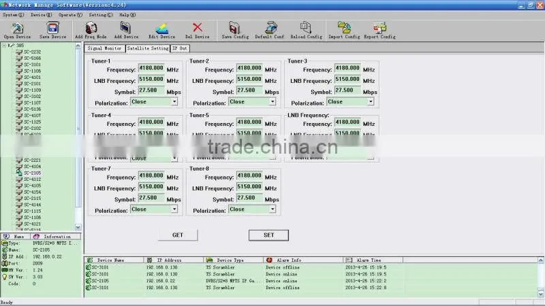Select SC-4112 in the device tree
The image size is (545, 306).
pyautogui.click(x=32, y=180)
